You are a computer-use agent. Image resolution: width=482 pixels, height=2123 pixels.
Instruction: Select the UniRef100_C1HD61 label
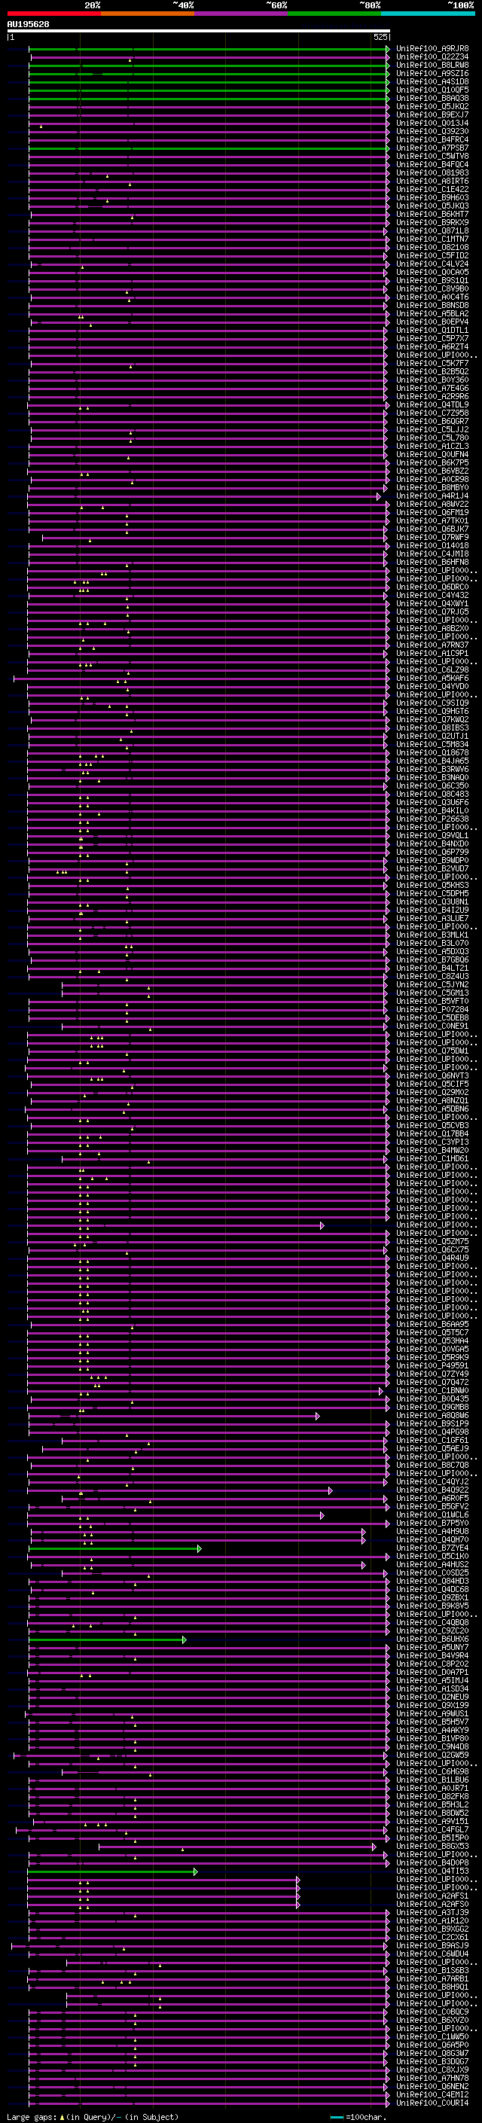pyautogui.click(x=432, y=1159)
